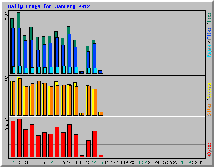Click the red KBytes bar for day 10

click(x=69, y=141)
